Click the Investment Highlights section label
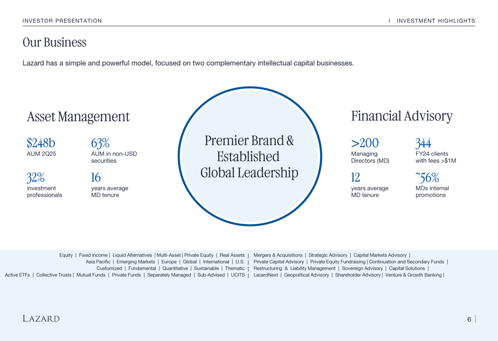The image size is (498, 341). click(x=436, y=21)
